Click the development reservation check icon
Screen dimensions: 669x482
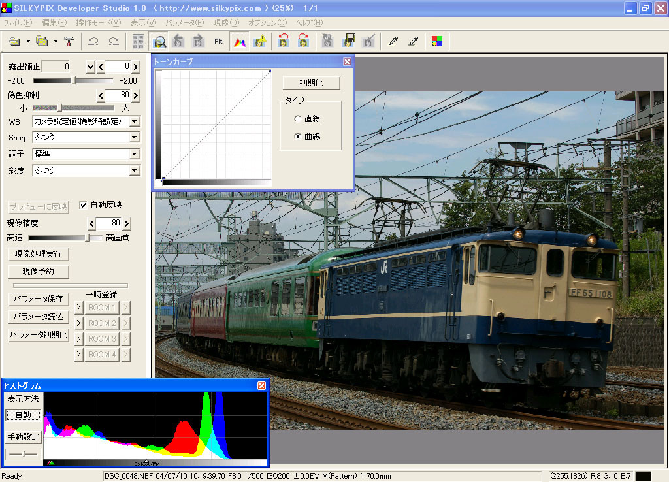pyautogui.click(x=368, y=41)
